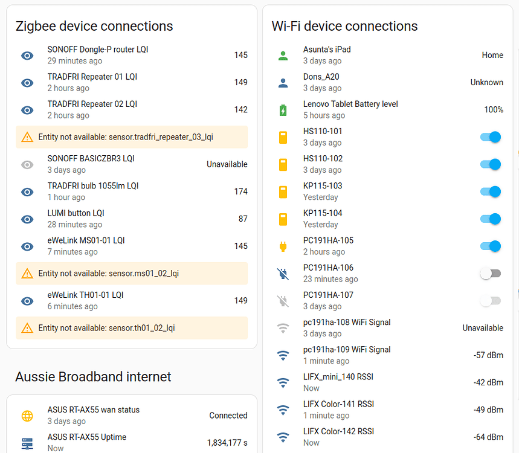The image size is (519, 453).
Task: Disable the PC191HA-105 plug toggle
Action: point(491,246)
